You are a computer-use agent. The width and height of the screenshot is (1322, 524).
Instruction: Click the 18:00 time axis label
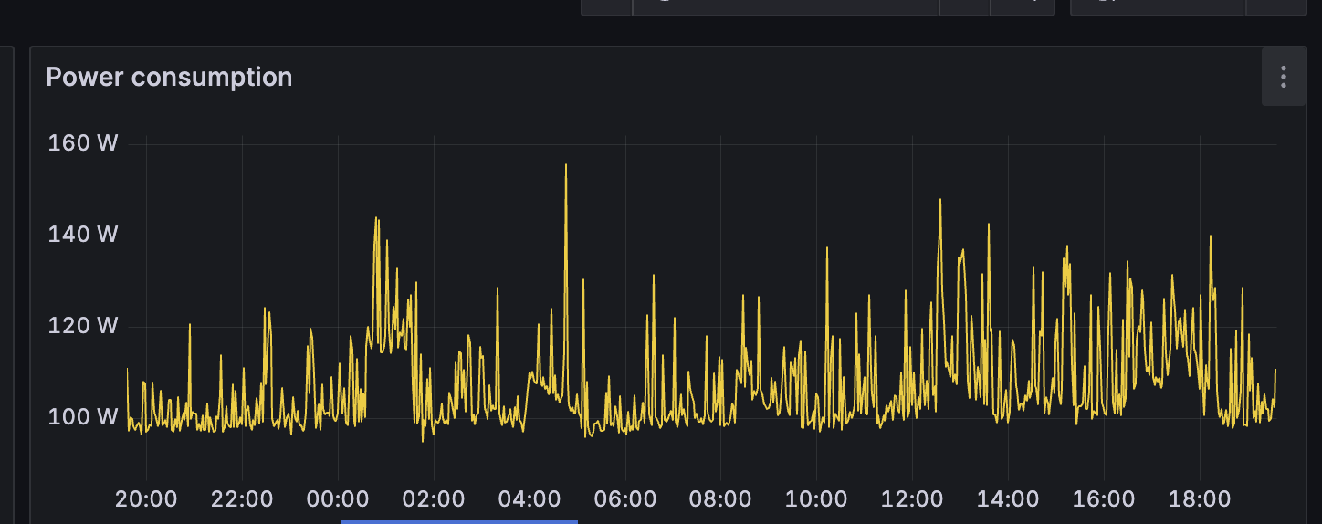tap(1199, 499)
